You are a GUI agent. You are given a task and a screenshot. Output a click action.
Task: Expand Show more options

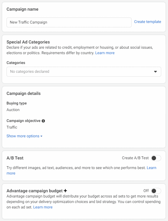(x=25, y=136)
